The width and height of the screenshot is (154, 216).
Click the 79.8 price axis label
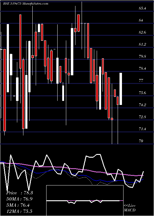coord(142,56)
